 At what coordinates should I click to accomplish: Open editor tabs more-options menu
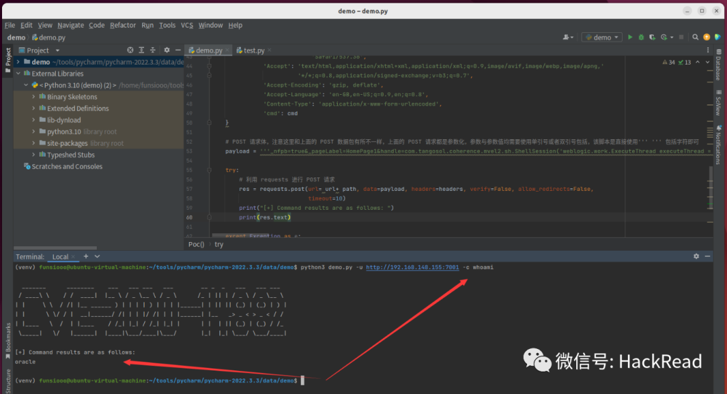tap(708, 50)
